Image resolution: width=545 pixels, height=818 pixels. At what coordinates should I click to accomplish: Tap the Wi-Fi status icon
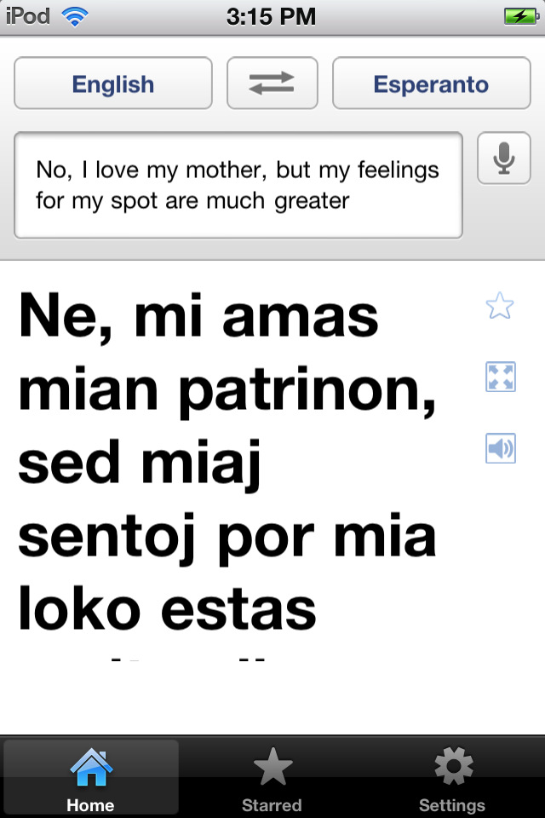pyautogui.click(x=75, y=17)
